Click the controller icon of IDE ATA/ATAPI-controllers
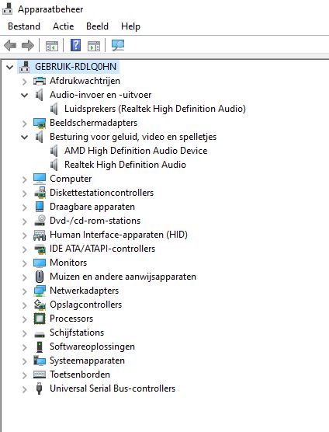 pos(40,249)
